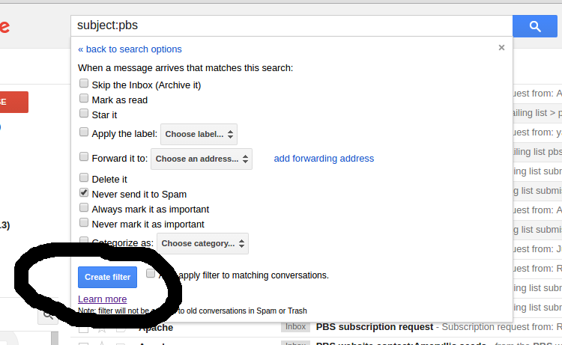This screenshot has width=562, height=345.
Task: Uncheck Never send it to Spam
Action: click(x=84, y=193)
